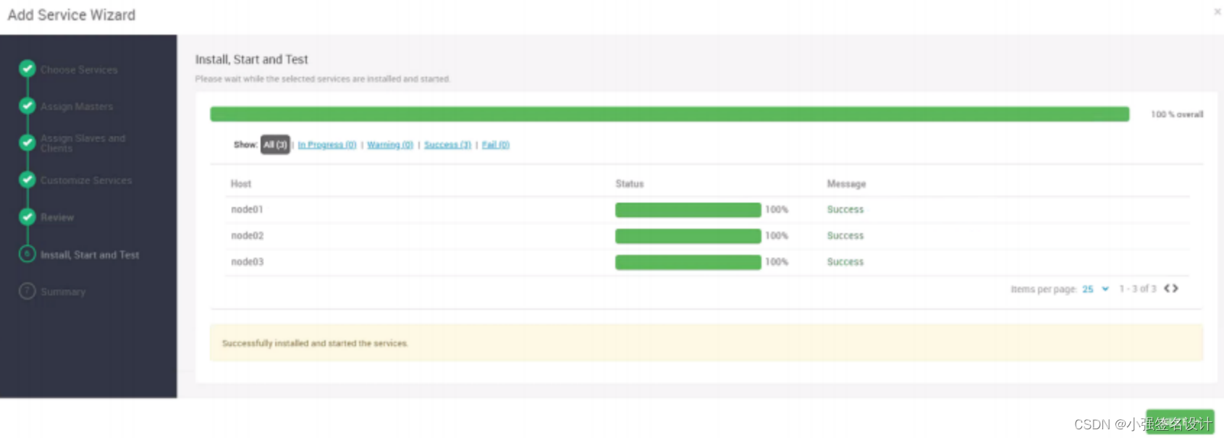Close the Add Service Wizard dialog

pos(1217,12)
